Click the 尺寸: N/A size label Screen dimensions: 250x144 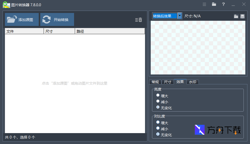193,16
